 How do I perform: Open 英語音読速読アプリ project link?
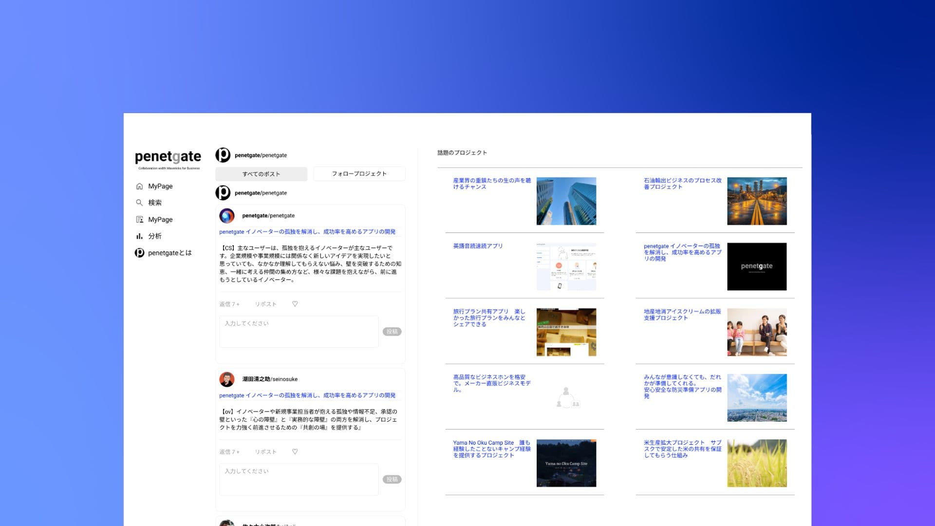pyautogui.click(x=477, y=246)
